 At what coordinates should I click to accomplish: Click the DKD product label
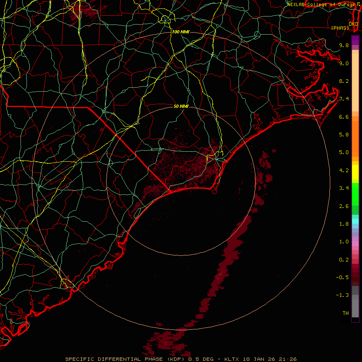click(354, 24)
